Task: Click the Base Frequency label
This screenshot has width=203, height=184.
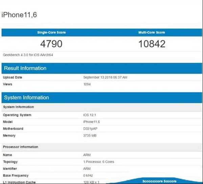Action: (x=16, y=176)
